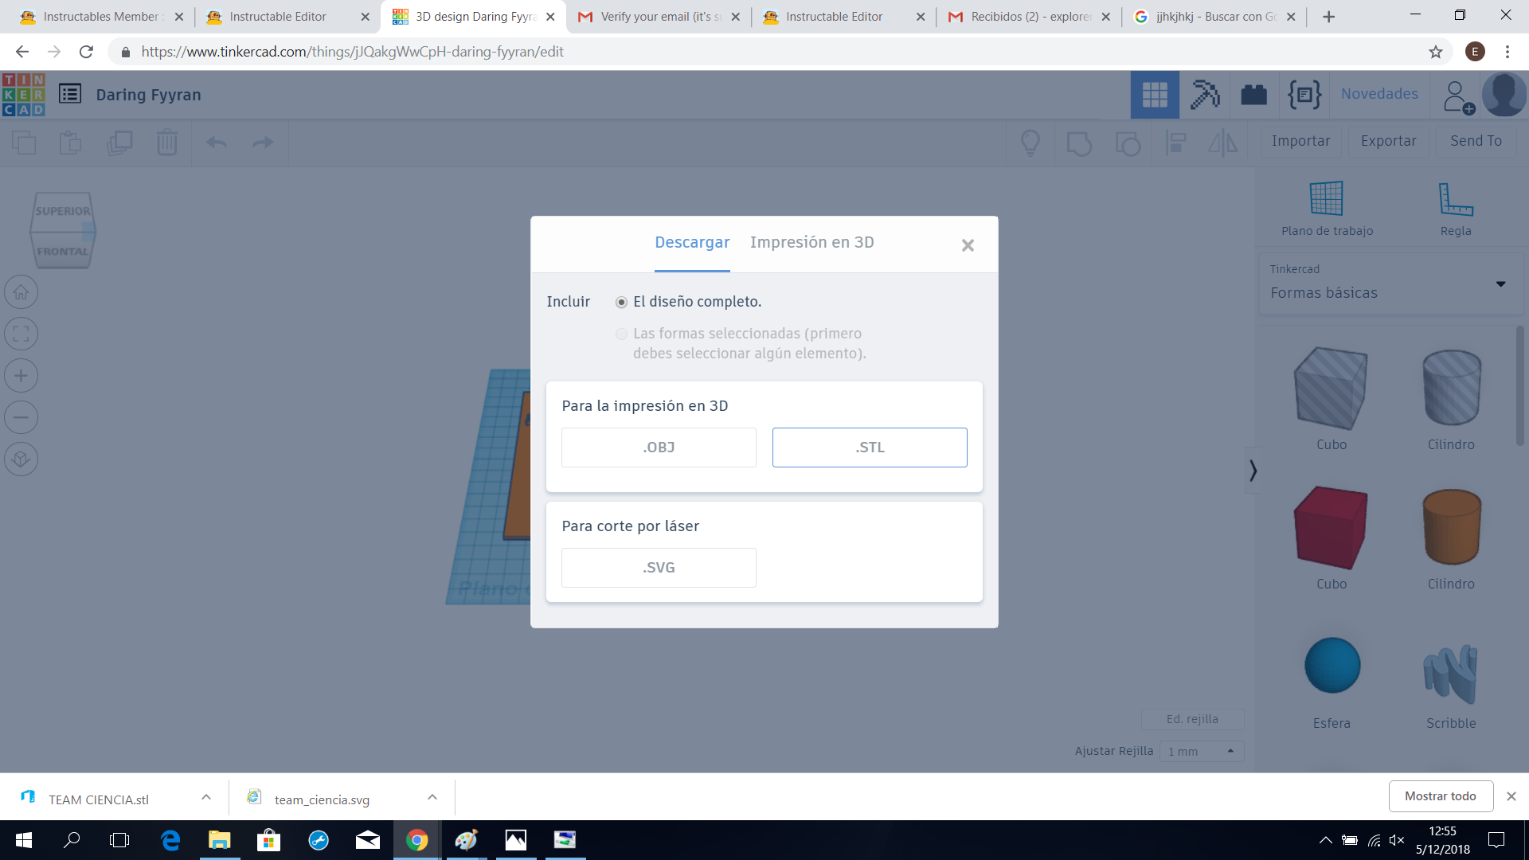Bookmark this page star icon

point(1435,52)
